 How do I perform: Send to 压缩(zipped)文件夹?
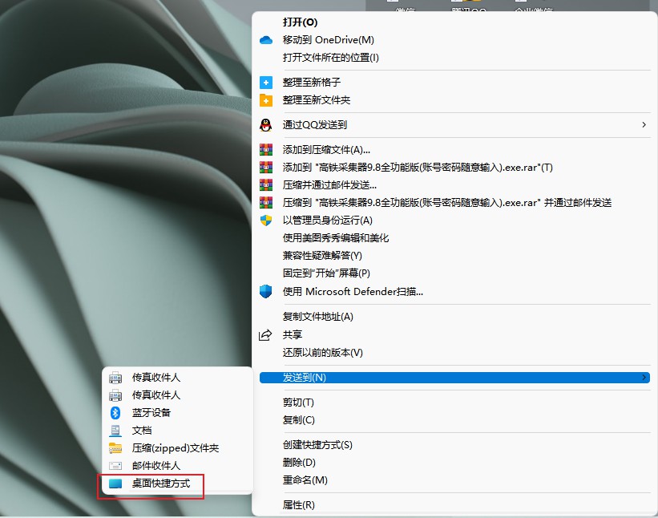point(177,448)
